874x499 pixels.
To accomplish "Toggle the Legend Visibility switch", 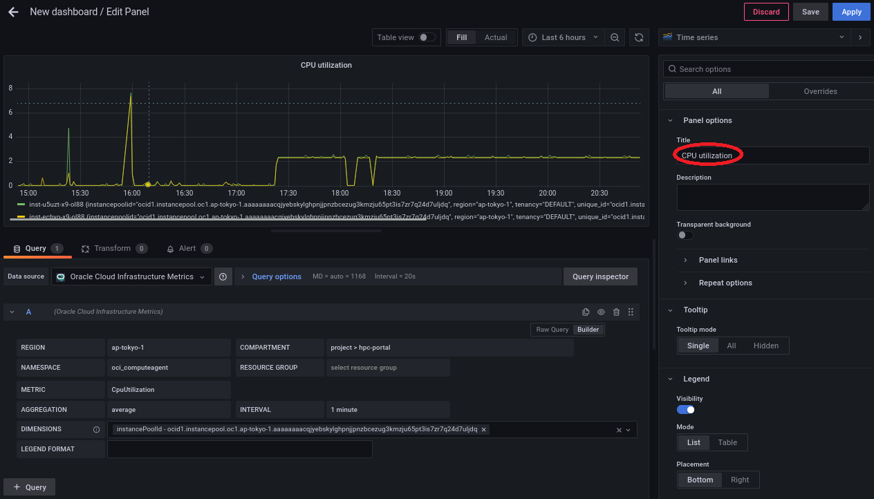I will 685,410.
